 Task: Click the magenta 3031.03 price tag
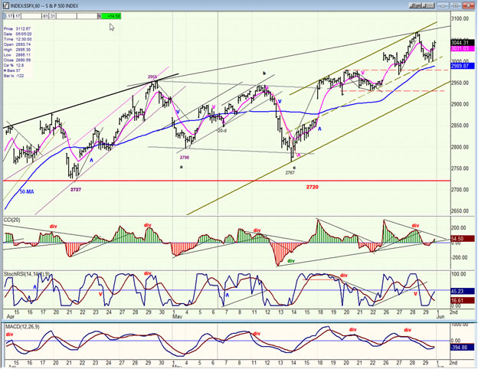(x=462, y=48)
